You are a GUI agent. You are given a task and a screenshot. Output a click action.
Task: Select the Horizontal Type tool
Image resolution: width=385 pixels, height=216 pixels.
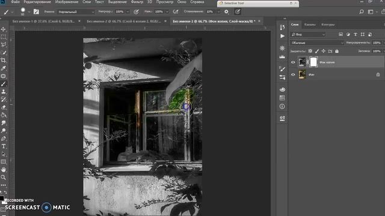(x=4, y=146)
